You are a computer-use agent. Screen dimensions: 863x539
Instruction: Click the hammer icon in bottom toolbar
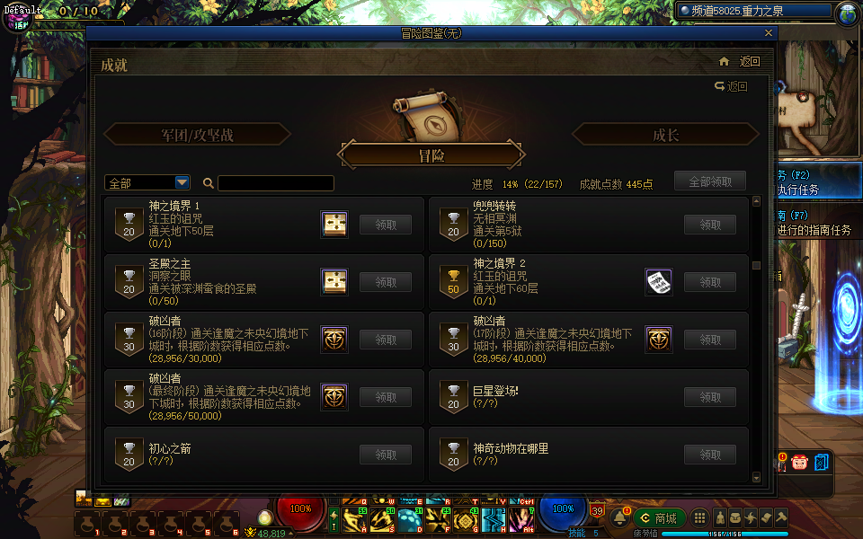[x=781, y=517]
